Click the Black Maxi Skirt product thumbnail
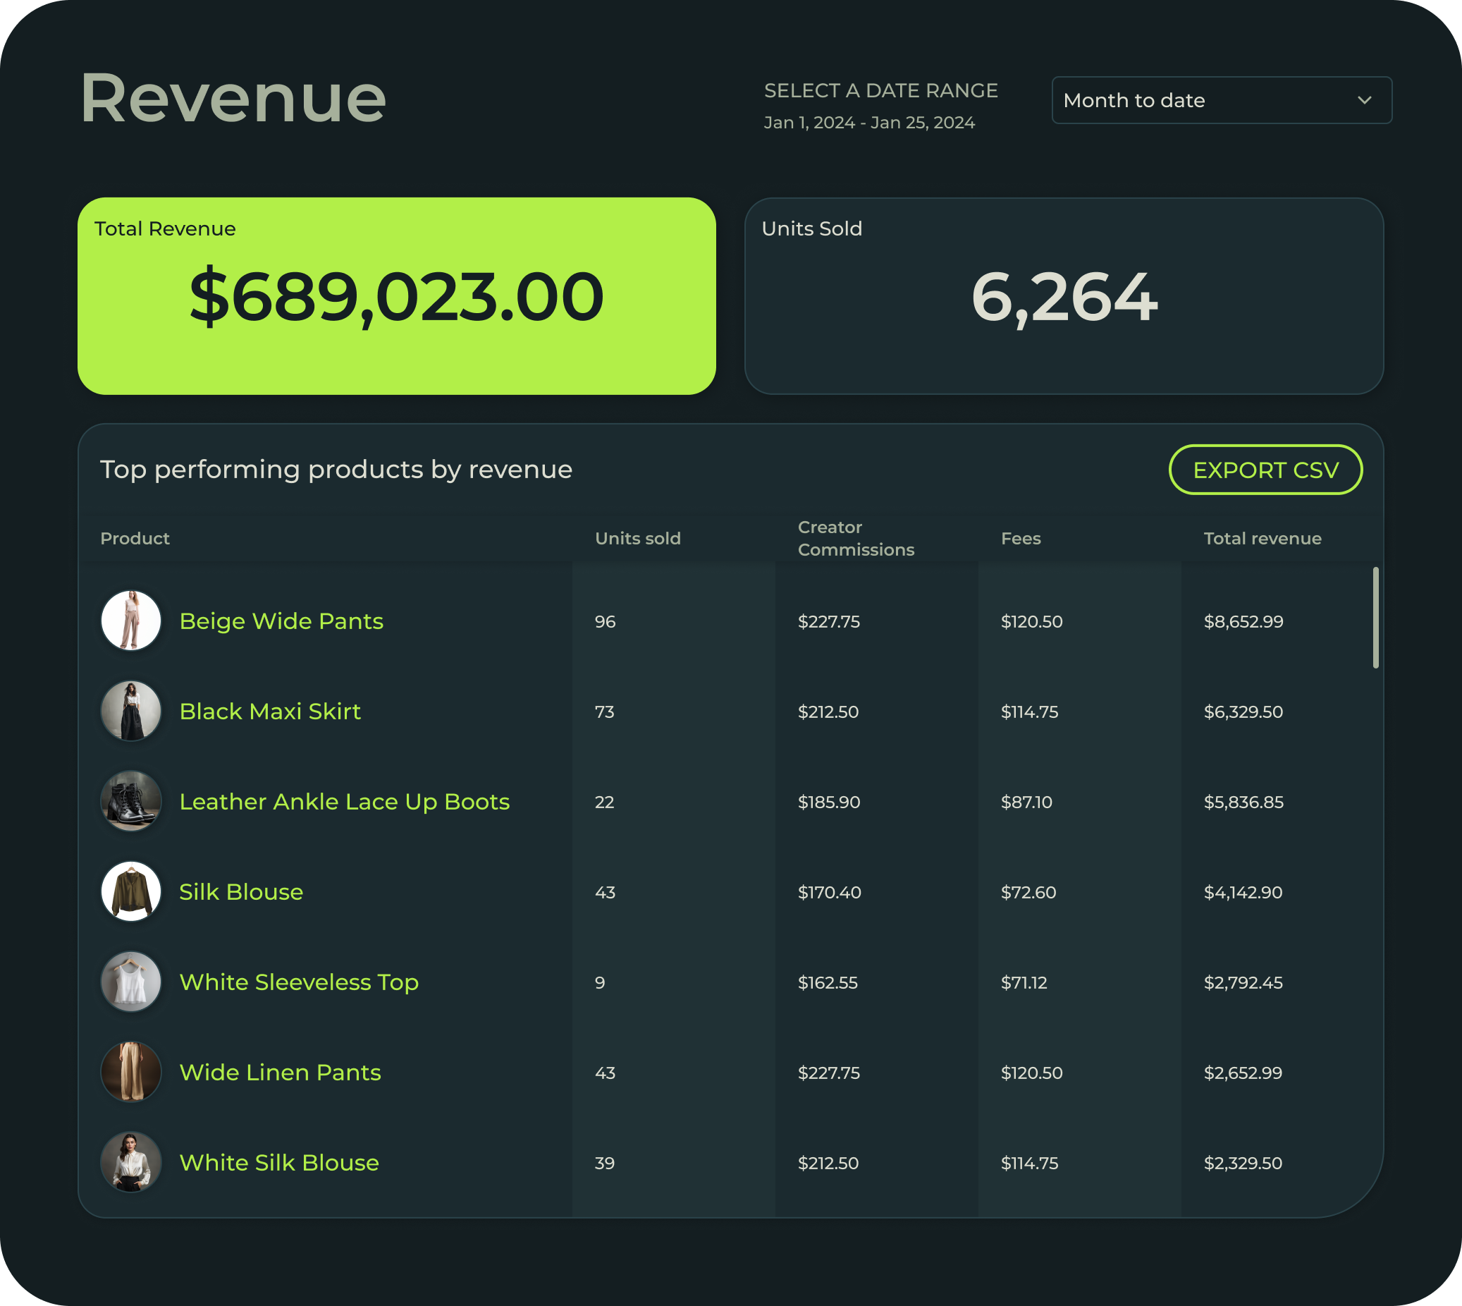The width and height of the screenshot is (1462, 1306). [130, 711]
